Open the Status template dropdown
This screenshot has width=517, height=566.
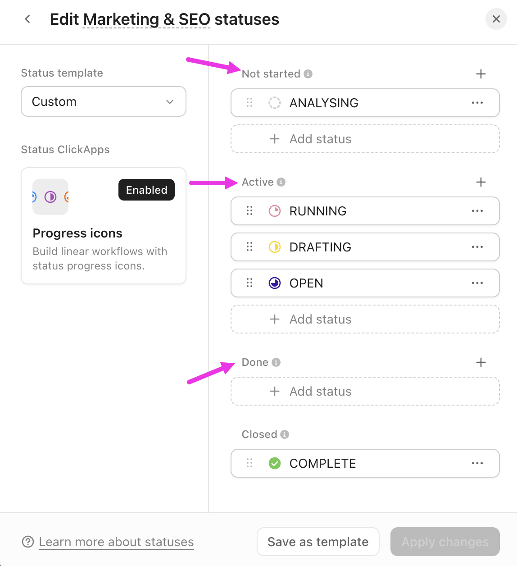pos(103,101)
